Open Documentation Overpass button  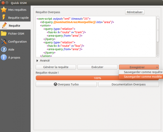click(x=128, y=84)
